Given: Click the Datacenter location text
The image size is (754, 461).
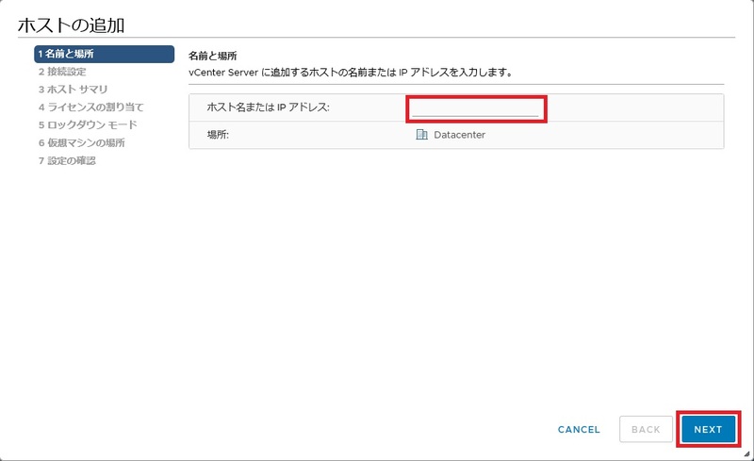Looking at the screenshot, I should (x=460, y=135).
